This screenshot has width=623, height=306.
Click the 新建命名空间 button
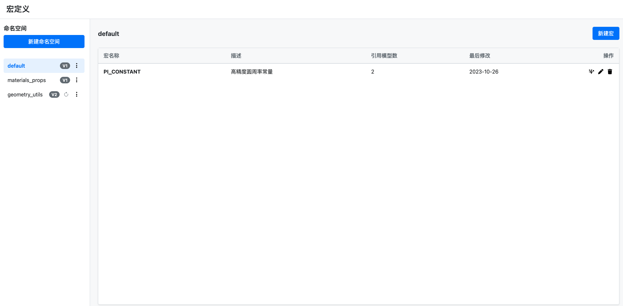click(44, 42)
